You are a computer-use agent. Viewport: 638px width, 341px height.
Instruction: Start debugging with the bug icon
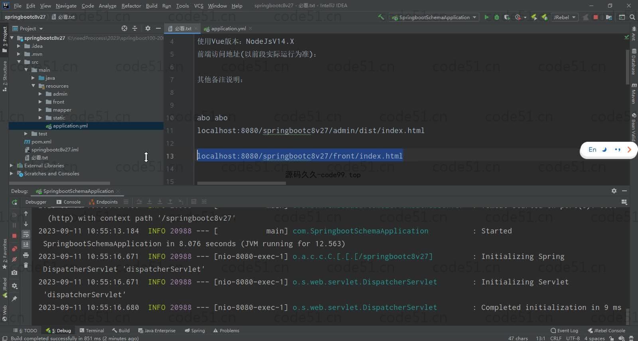497,17
